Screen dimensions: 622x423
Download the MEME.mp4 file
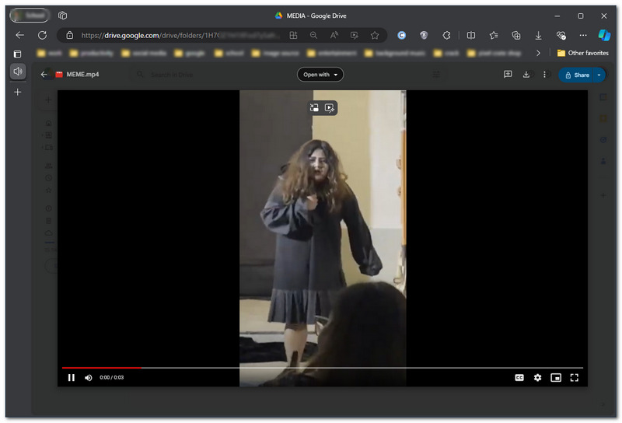click(x=526, y=75)
